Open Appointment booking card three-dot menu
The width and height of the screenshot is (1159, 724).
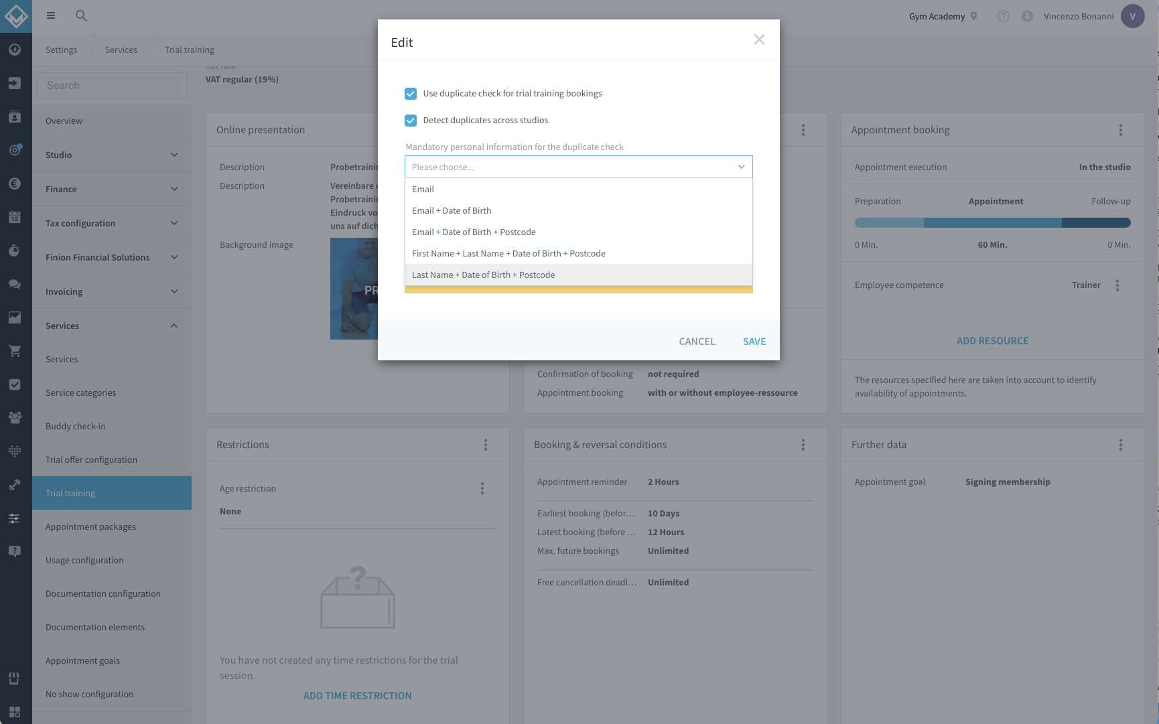[1121, 130]
